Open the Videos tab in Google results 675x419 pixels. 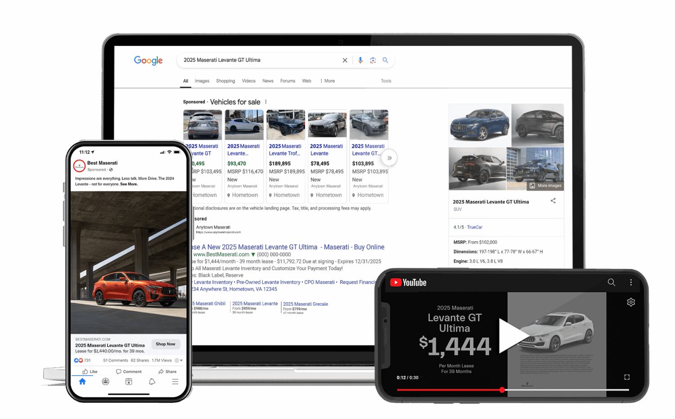[248, 81]
